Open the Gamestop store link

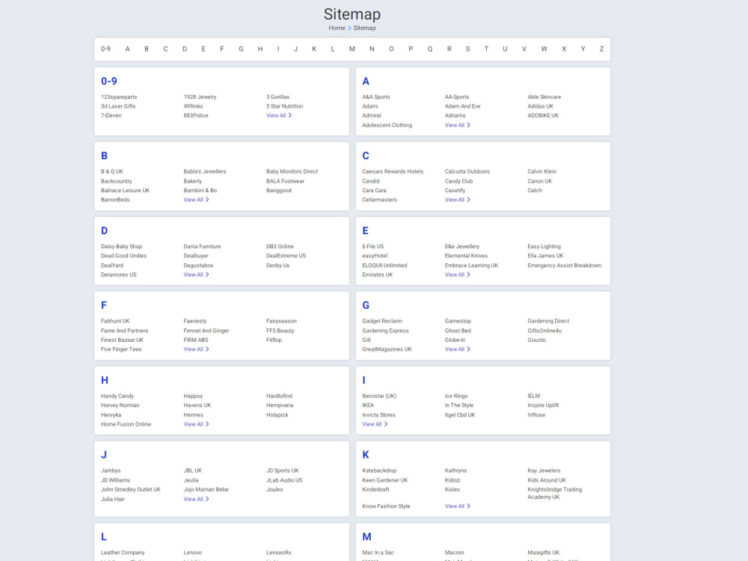(458, 321)
